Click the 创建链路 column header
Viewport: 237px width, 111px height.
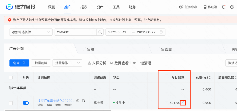100,78
